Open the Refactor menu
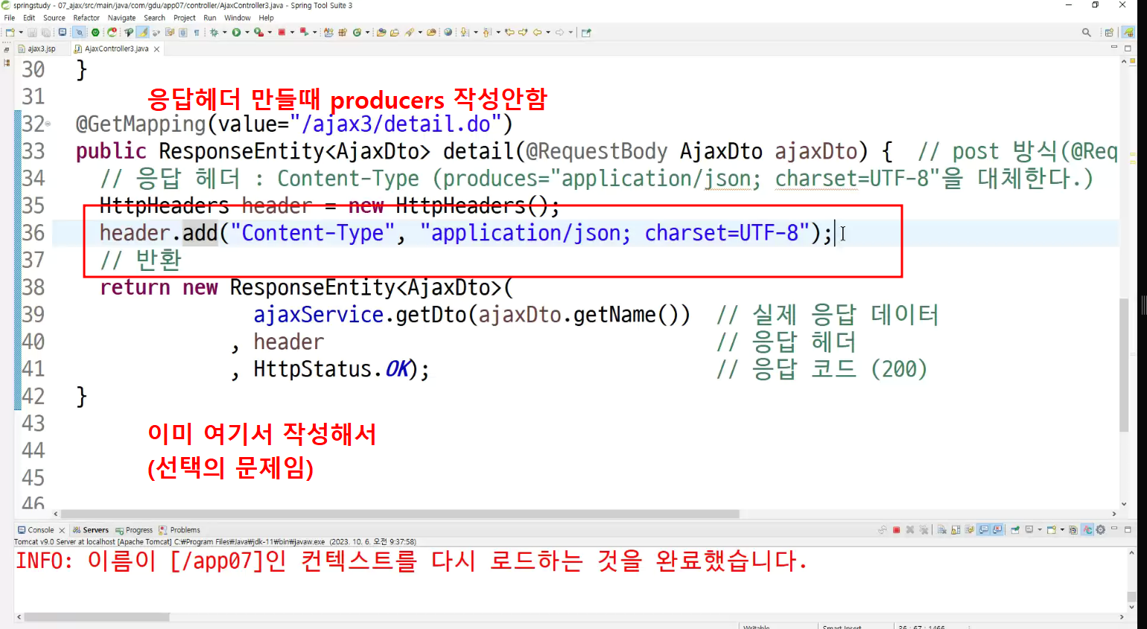 (x=86, y=18)
